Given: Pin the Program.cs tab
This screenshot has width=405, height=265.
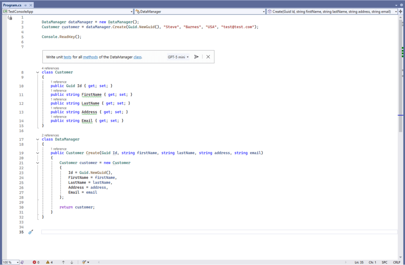Looking at the screenshot, I should coord(25,5).
